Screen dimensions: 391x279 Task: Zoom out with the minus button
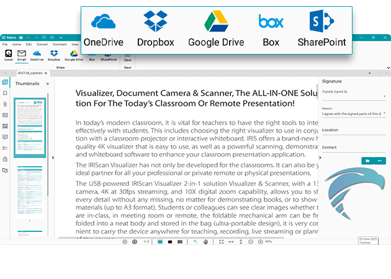tap(251, 242)
